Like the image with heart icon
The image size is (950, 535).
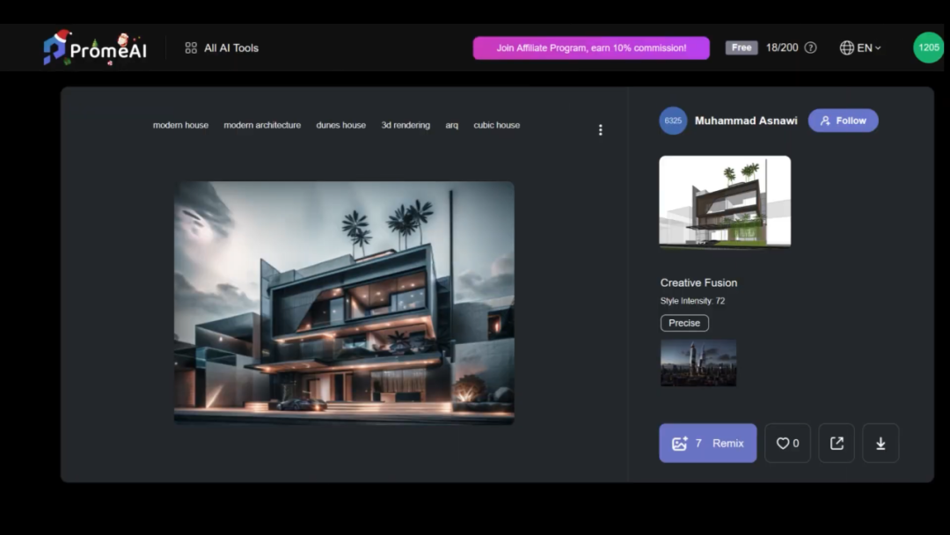point(787,443)
